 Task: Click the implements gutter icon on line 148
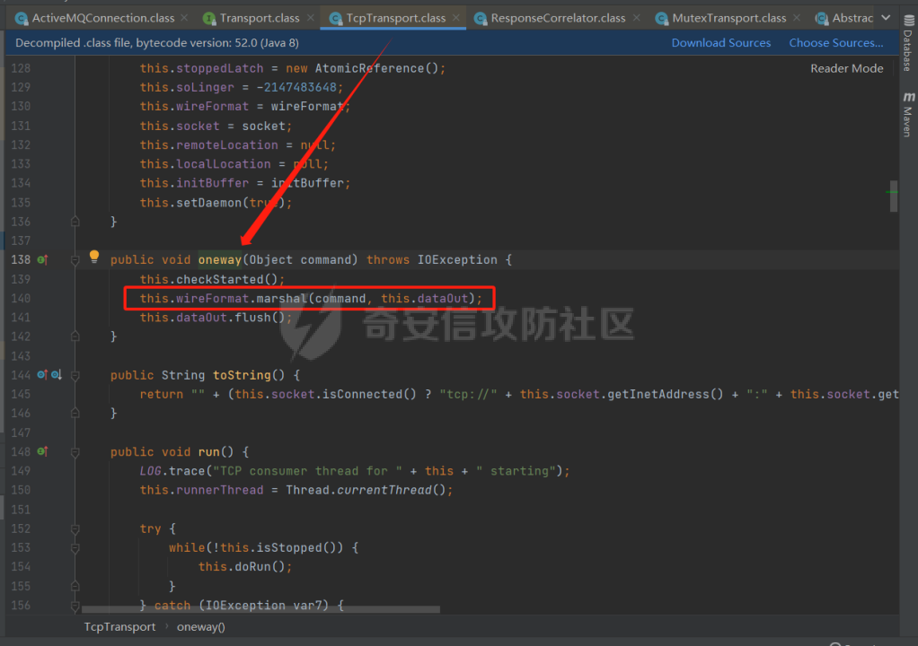pyautogui.click(x=42, y=451)
